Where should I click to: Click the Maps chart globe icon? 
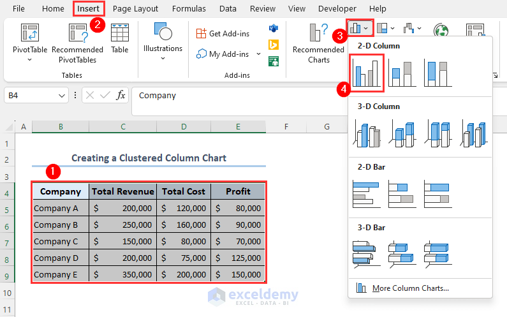(441, 30)
